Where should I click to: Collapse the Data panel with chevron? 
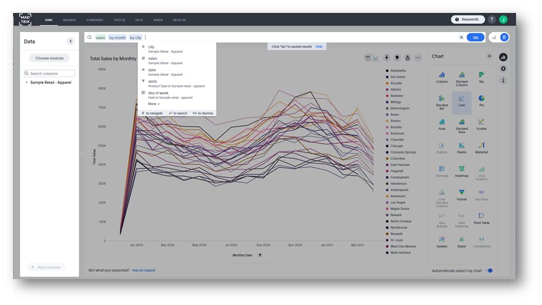(70, 41)
